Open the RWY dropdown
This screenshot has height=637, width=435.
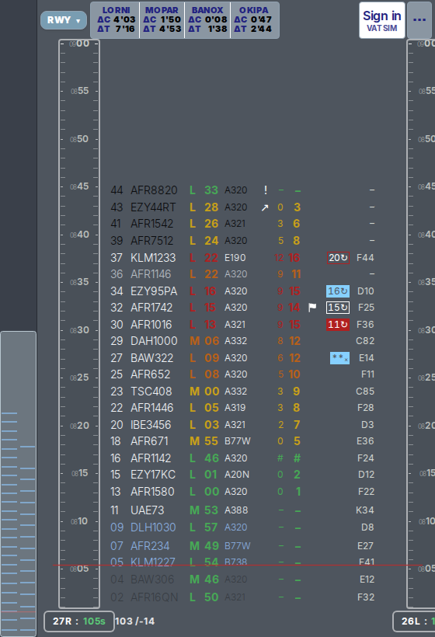coord(64,20)
